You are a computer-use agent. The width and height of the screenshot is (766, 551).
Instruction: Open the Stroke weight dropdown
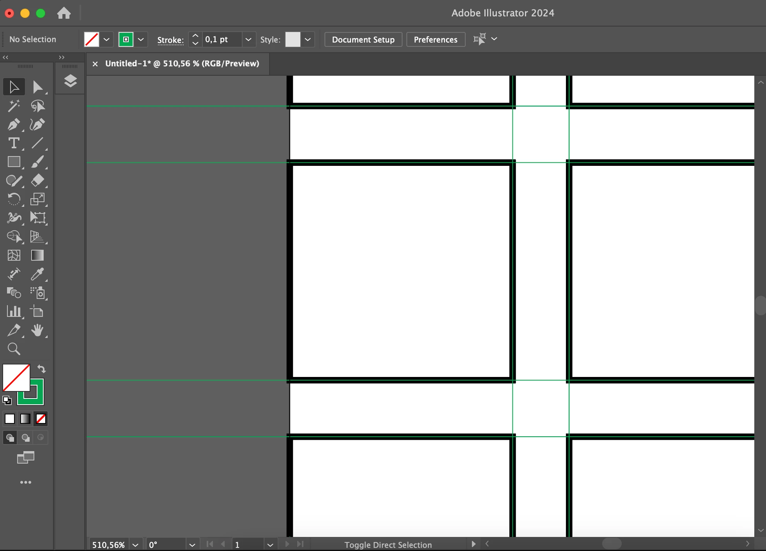[248, 39]
